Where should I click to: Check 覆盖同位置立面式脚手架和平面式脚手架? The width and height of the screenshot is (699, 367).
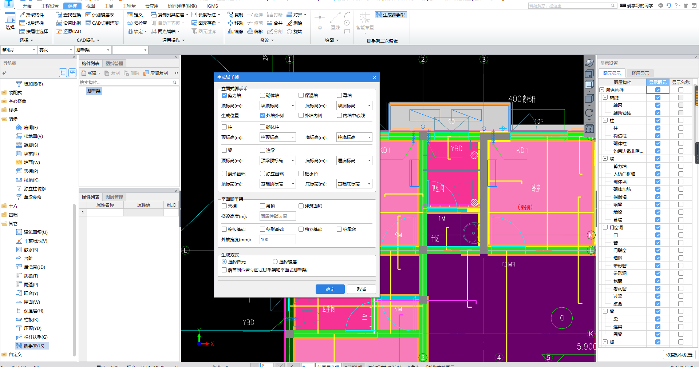pos(224,270)
